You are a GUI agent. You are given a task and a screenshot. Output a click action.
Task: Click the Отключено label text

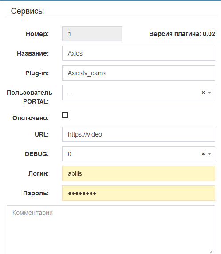coord(31,118)
